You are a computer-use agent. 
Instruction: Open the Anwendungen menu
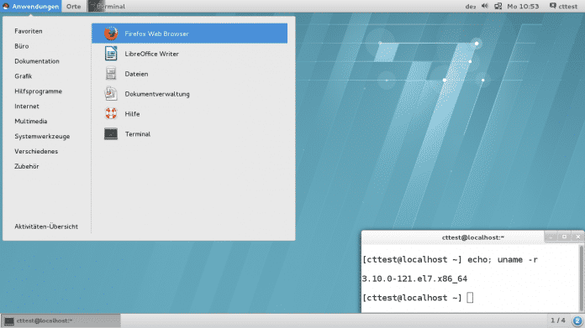(x=31, y=7)
